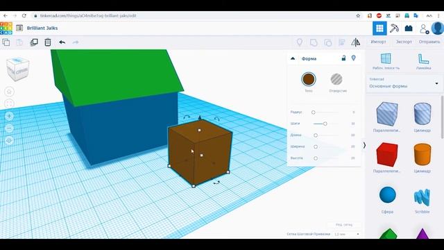
Task: Open the user profile avatar
Action: click(x=438, y=28)
